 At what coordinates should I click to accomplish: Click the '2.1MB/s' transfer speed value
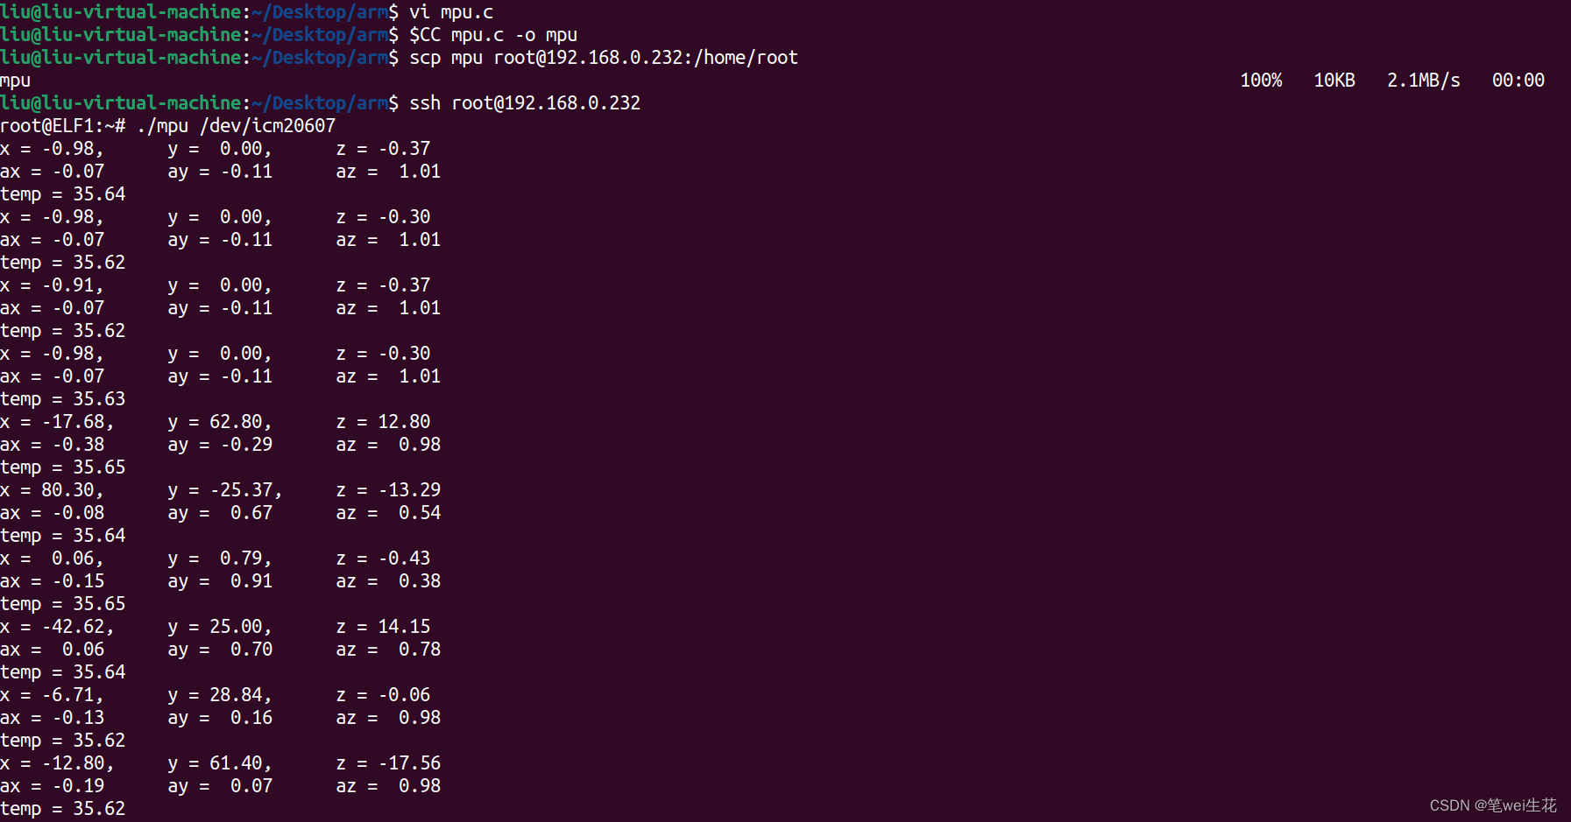(1424, 81)
